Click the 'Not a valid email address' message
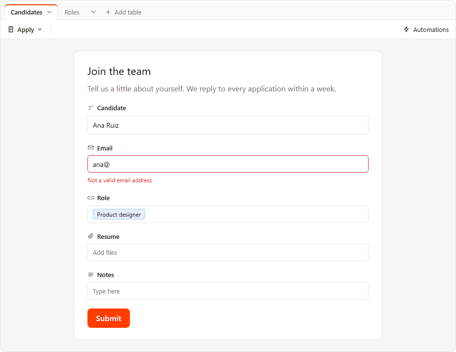Screen dimensions: 456x352 pyautogui.click(x=119, y=180)
